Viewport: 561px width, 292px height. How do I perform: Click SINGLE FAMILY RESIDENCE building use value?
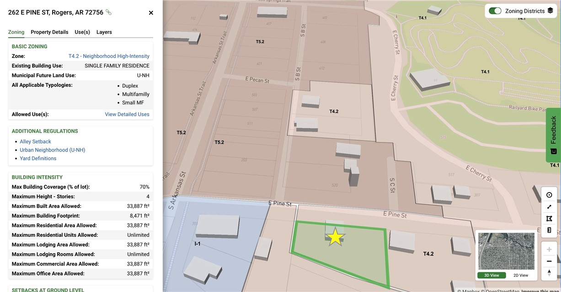coord(117,66)
